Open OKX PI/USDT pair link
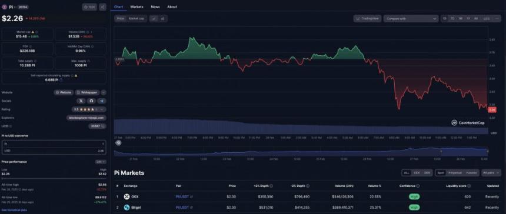 [184, 196]
